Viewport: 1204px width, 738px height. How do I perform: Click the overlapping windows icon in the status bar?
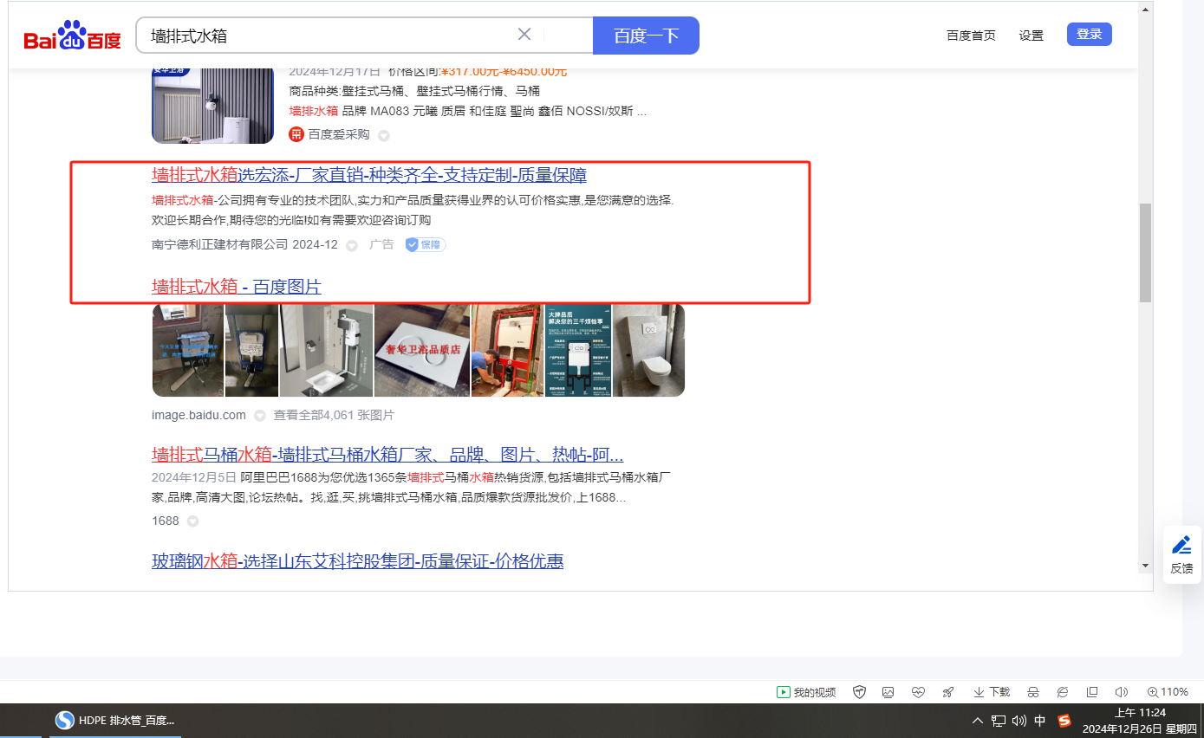(1092, 692)
